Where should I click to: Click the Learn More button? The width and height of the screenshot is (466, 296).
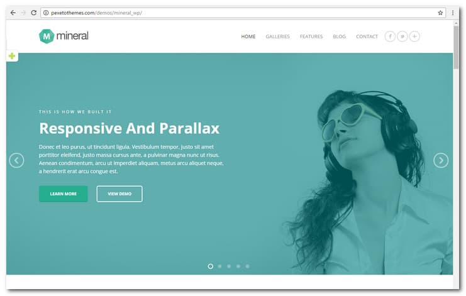(x=64, y=194)
